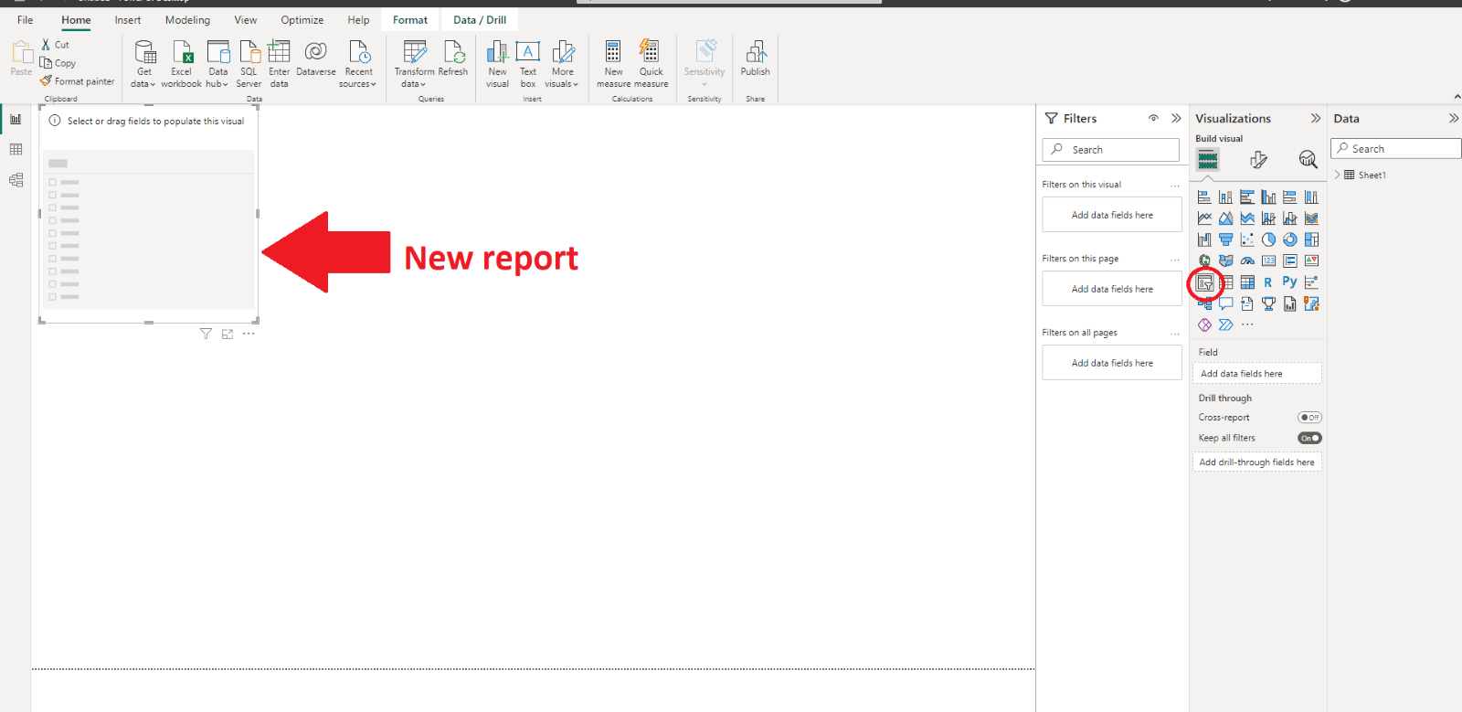Insert a Text box
The image size is (1462, 712).
click(528, 63)
